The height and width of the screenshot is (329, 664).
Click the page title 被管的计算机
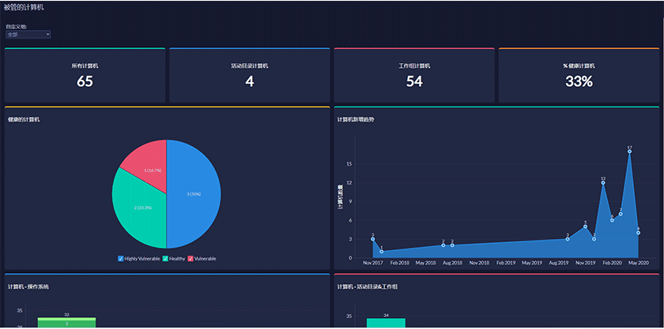tap(24, 7)
